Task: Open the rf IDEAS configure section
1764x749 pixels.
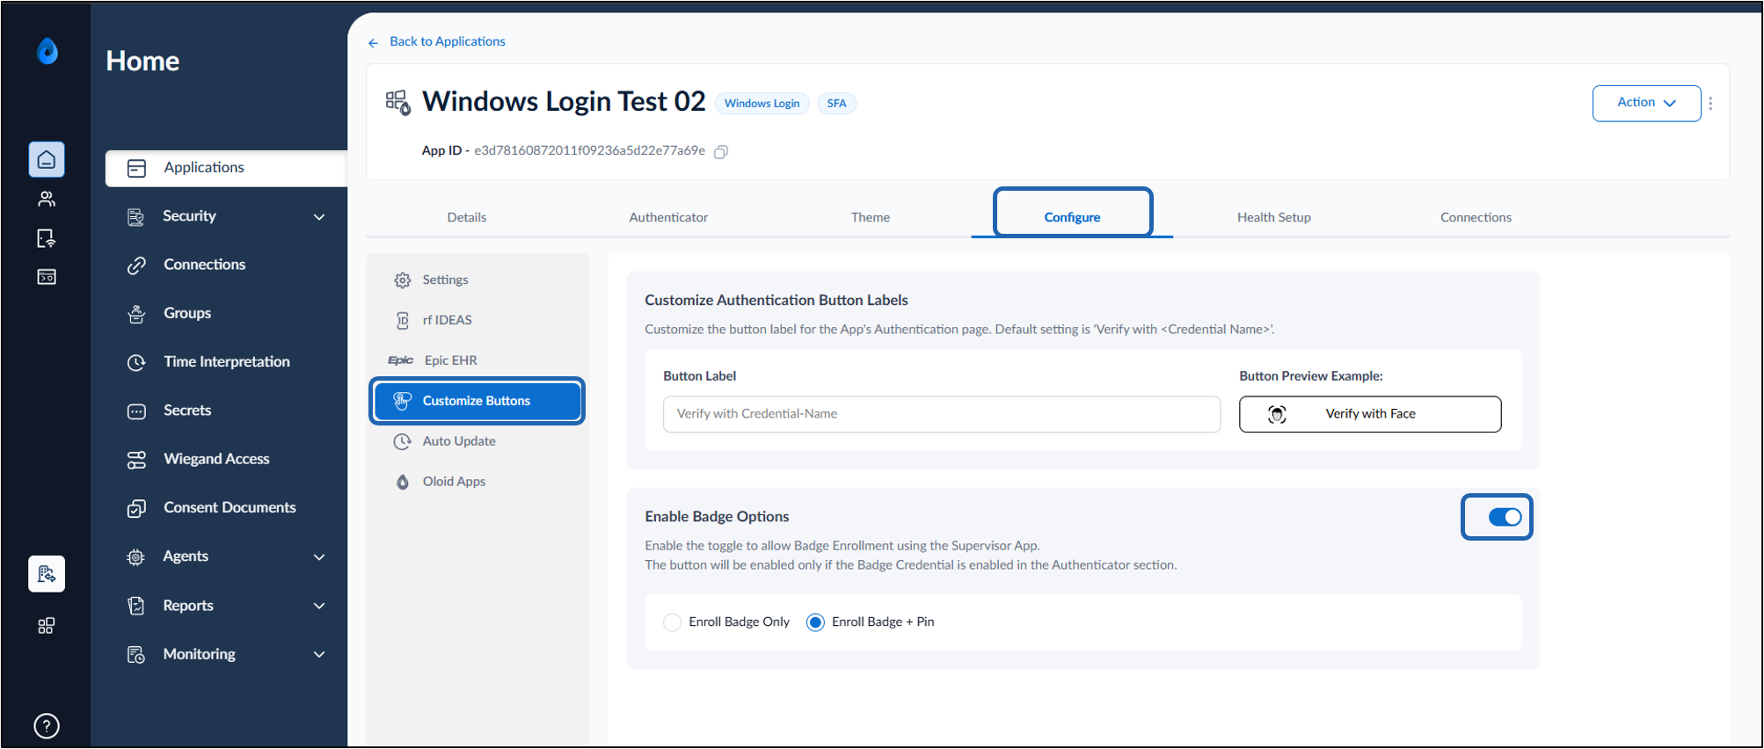Action: (477, 320)
